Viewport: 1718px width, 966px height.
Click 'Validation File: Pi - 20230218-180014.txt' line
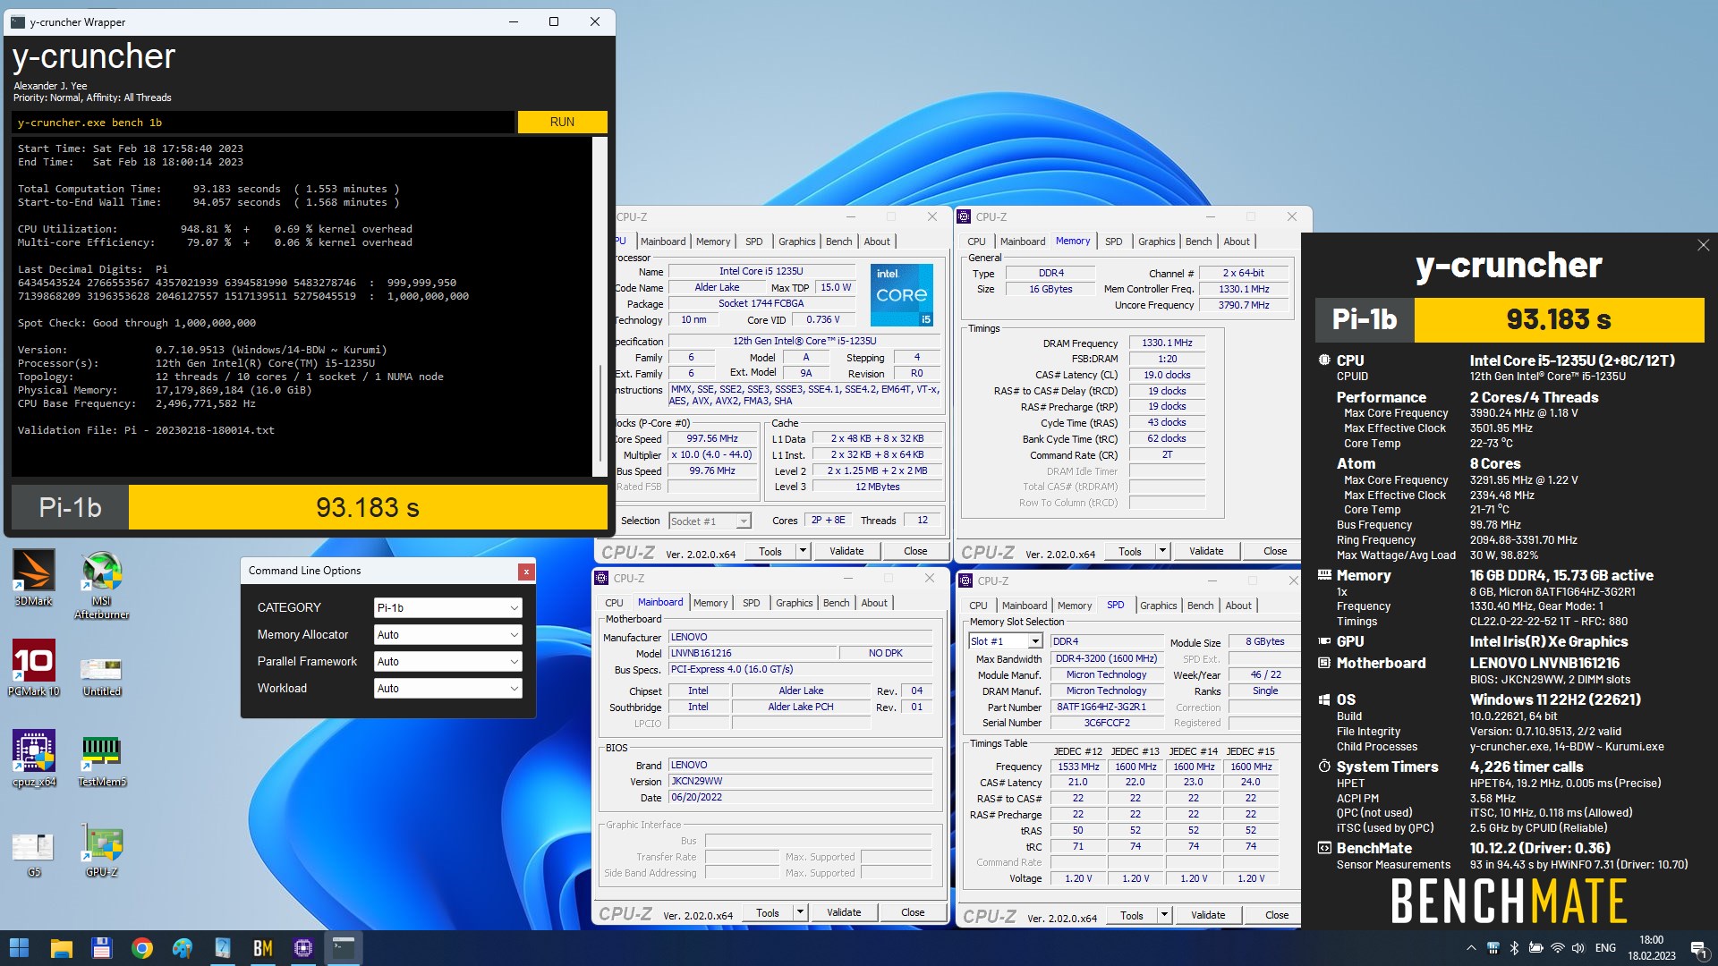click(146, 430)
